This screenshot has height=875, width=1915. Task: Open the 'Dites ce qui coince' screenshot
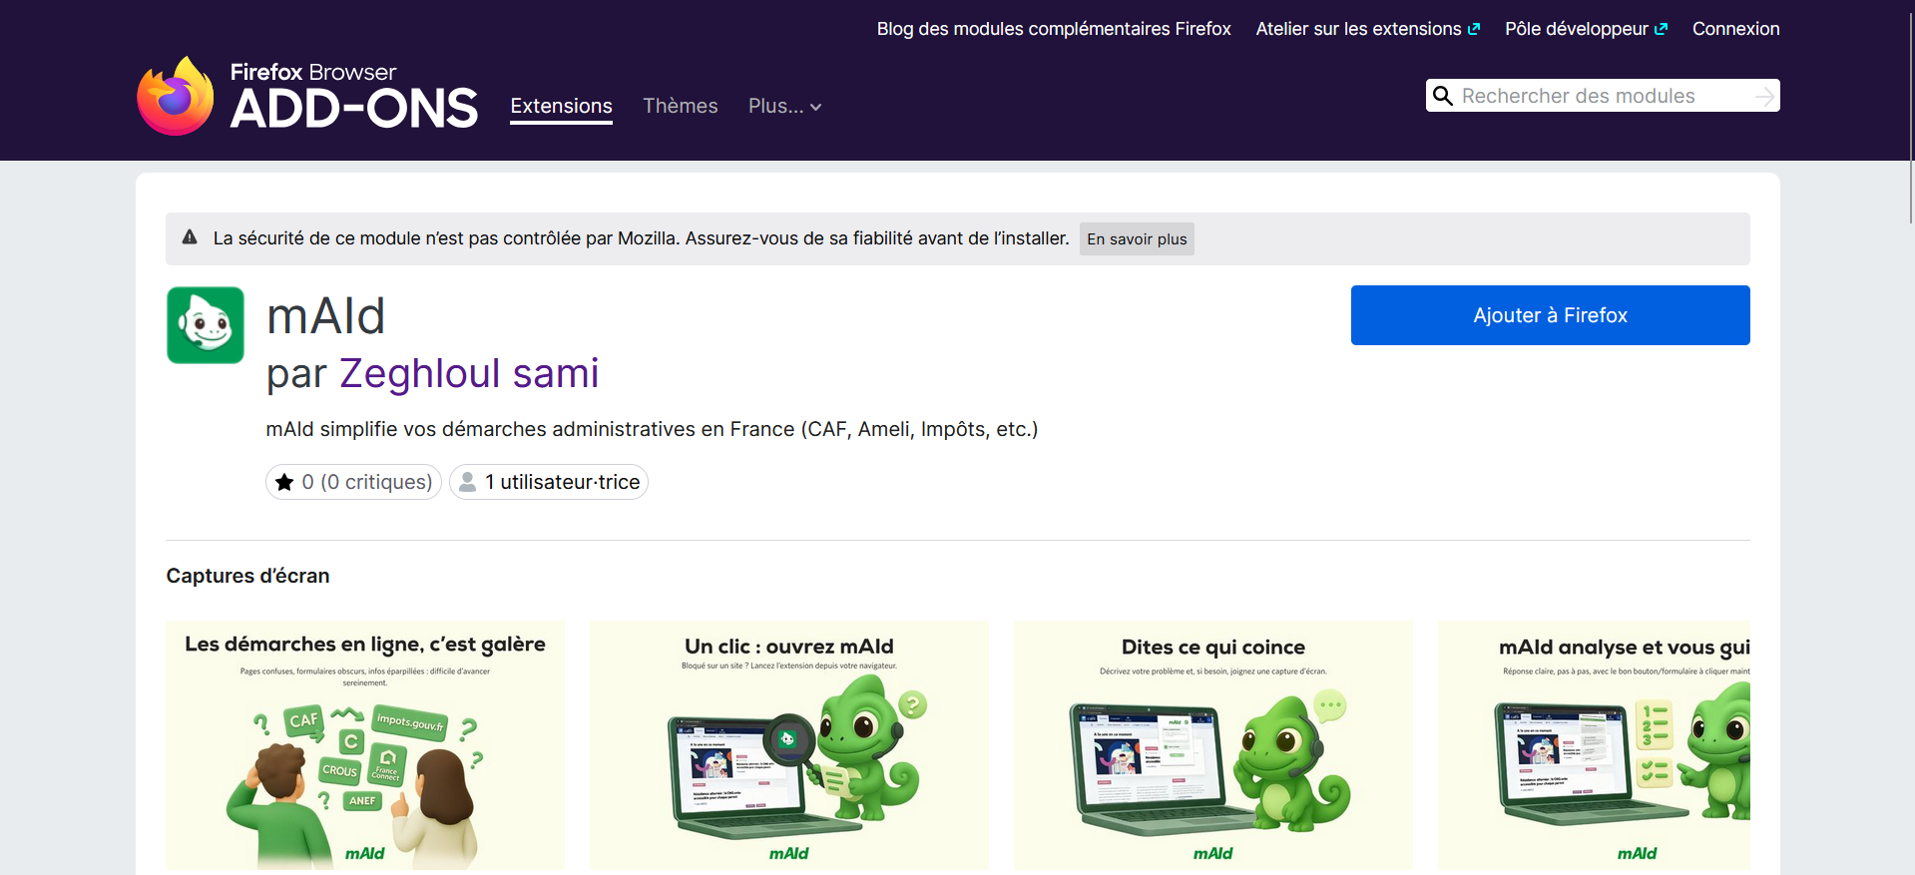pyautogui.click(x=1212, y=744)
